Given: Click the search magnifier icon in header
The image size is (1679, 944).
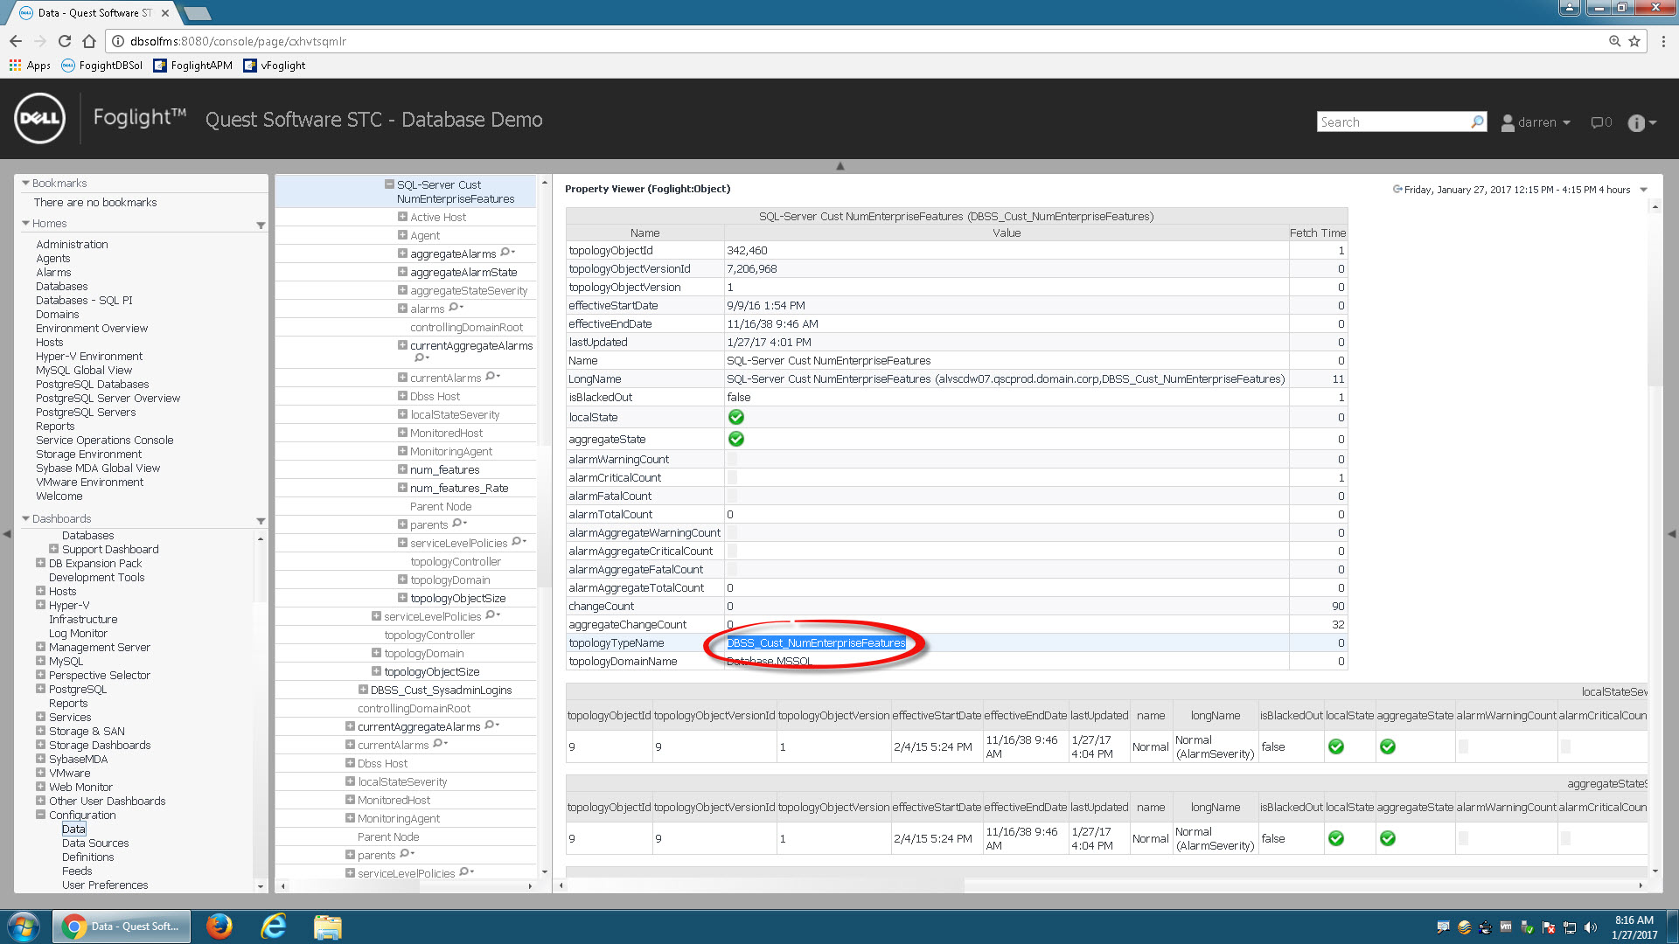Looking at the screenshot, I should coord(1477,121).
